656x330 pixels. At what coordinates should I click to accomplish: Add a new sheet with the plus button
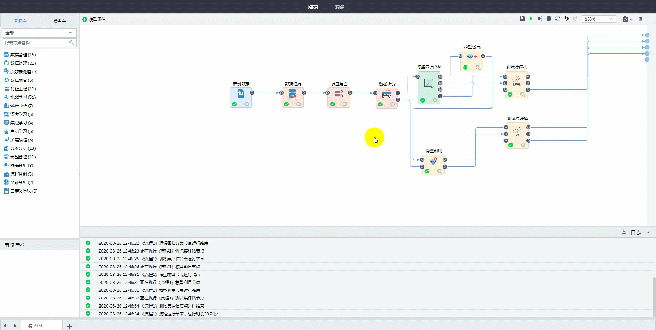click(x=70, y=326)
